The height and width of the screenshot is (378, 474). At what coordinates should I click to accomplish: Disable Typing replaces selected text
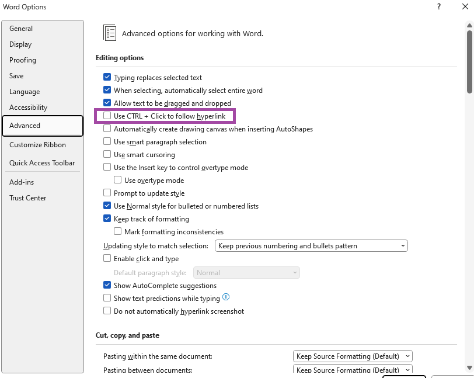point(107,77)
